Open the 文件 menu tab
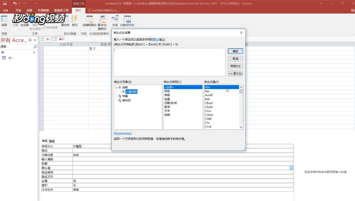The height and width of the screenshot is (201, 355). 5,10
